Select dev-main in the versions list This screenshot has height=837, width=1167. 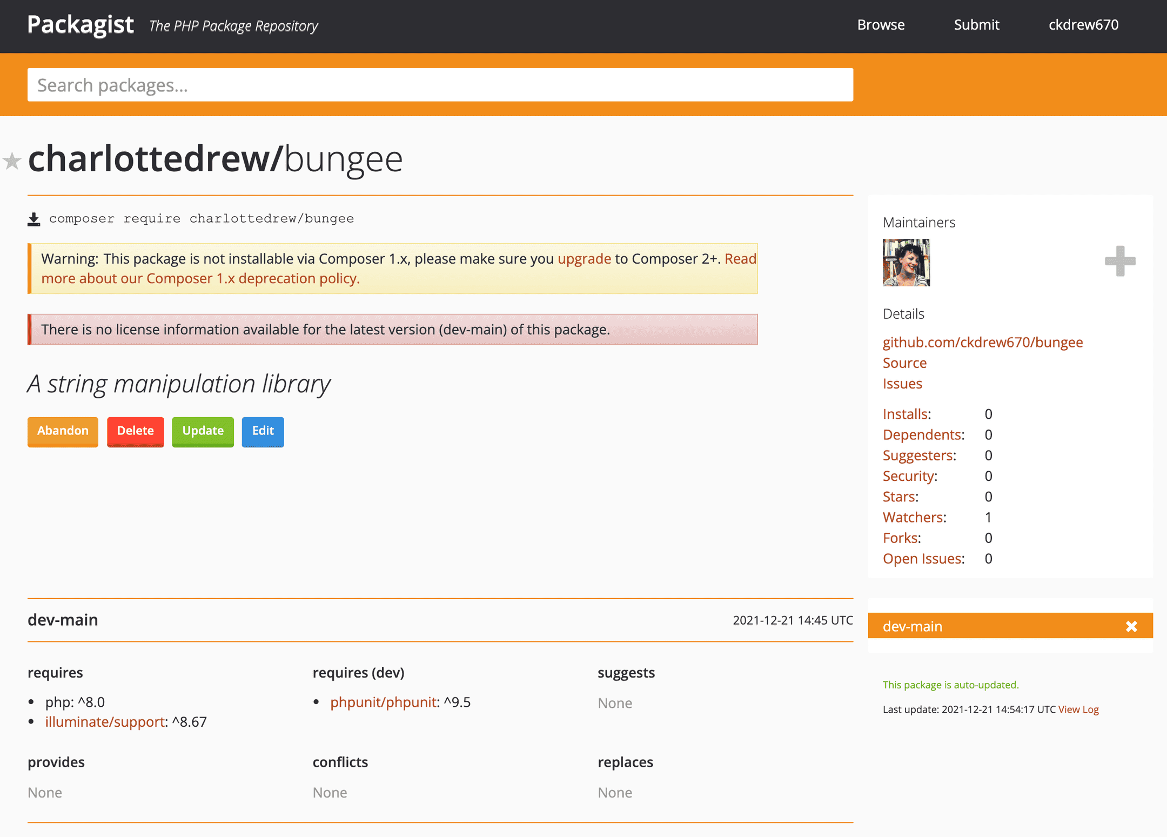tap(912, 626)
